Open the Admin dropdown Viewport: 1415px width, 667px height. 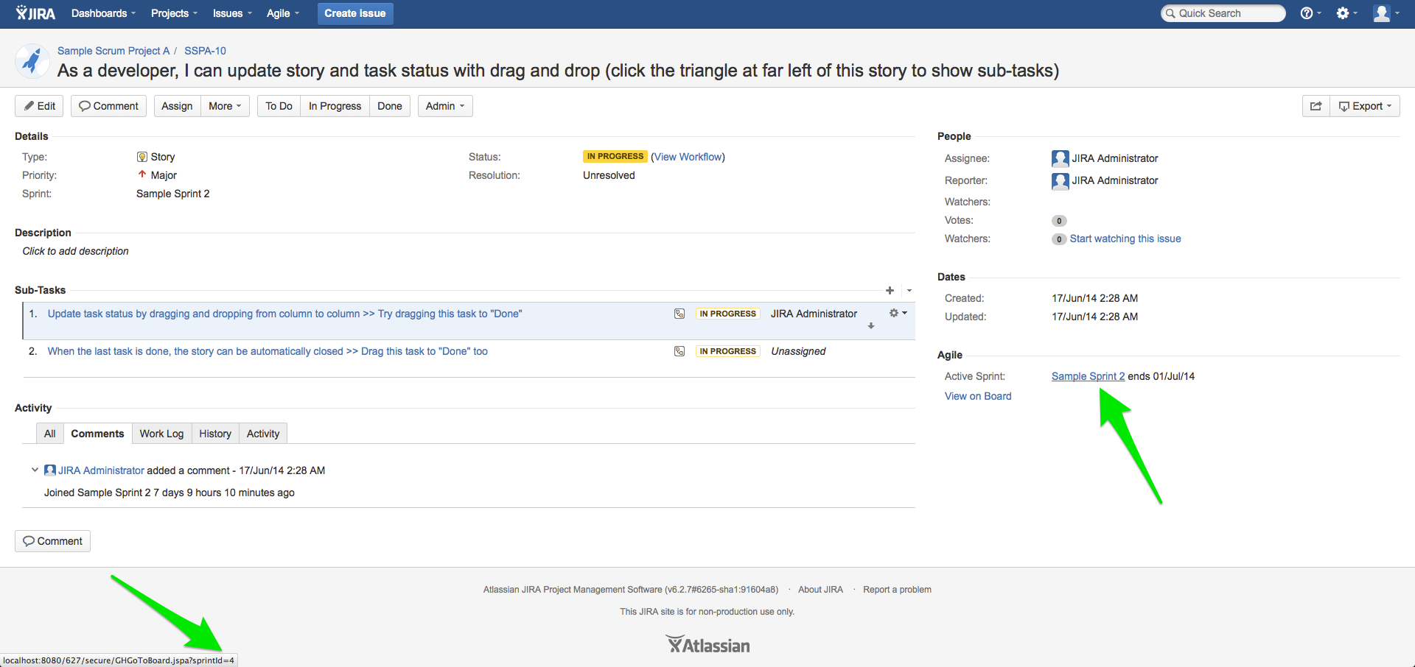[445, 106]
